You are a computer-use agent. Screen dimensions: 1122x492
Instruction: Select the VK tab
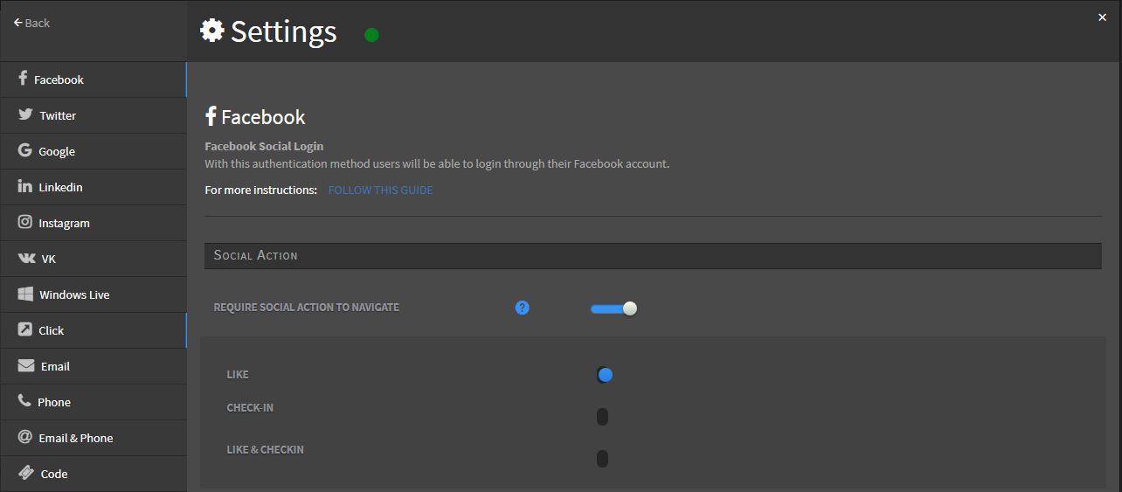93,258
